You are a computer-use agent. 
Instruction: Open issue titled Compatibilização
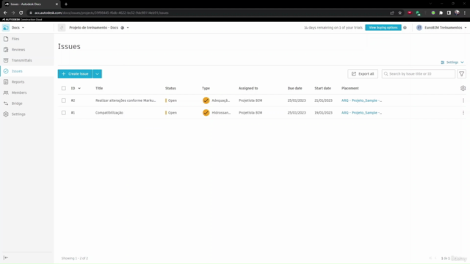click(109, 113)
